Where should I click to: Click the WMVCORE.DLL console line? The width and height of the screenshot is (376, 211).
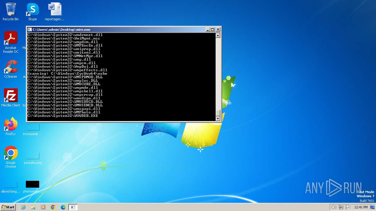(x=64, y=84)
